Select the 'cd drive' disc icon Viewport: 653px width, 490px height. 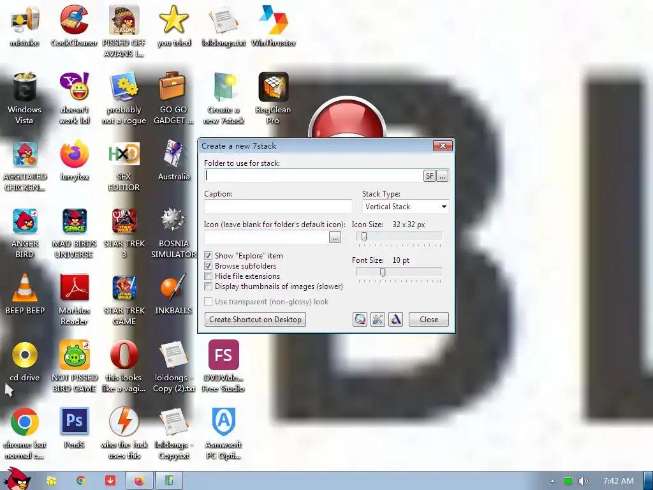(x=25, y=361)
